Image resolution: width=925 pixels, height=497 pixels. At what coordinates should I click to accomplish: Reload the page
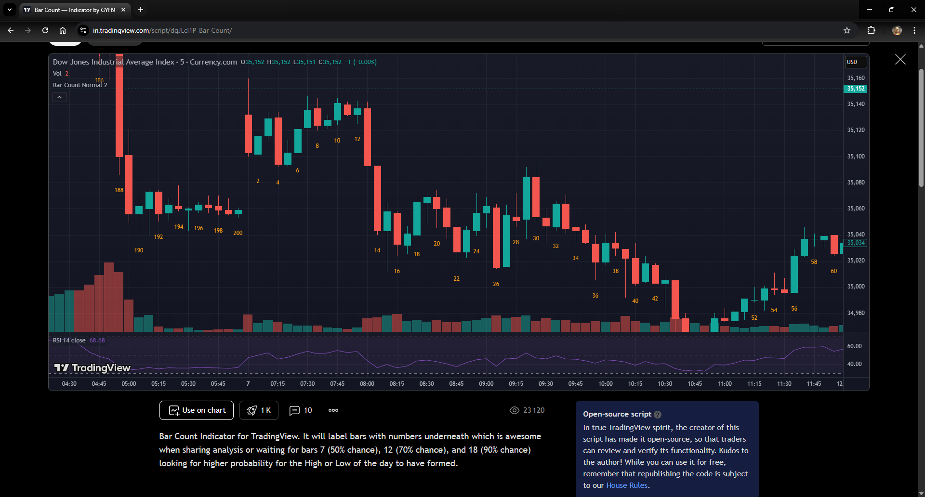click(x=45, y=30)
